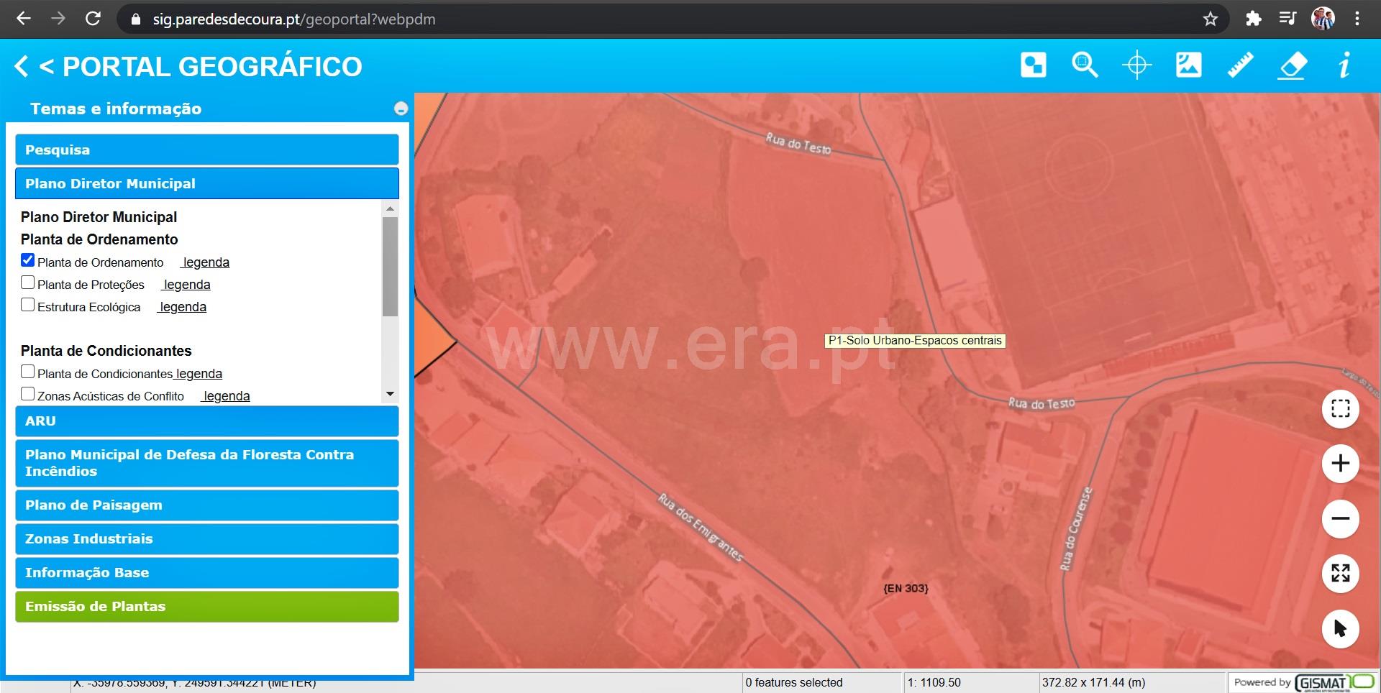Open browser extensions puzzle icon
This screenshot has height=693, width=1381.
point(1254,19)
